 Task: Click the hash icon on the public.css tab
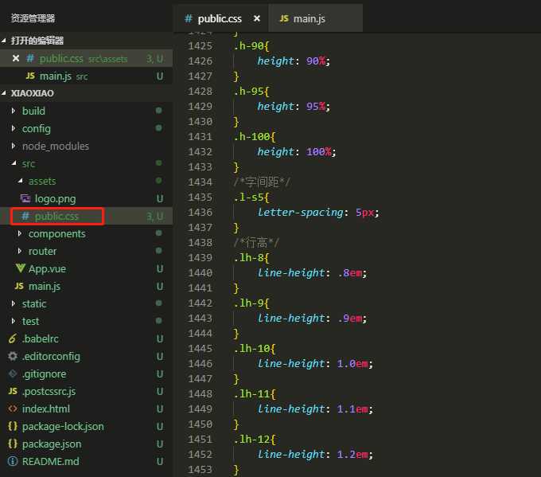[x=188, y=18]
